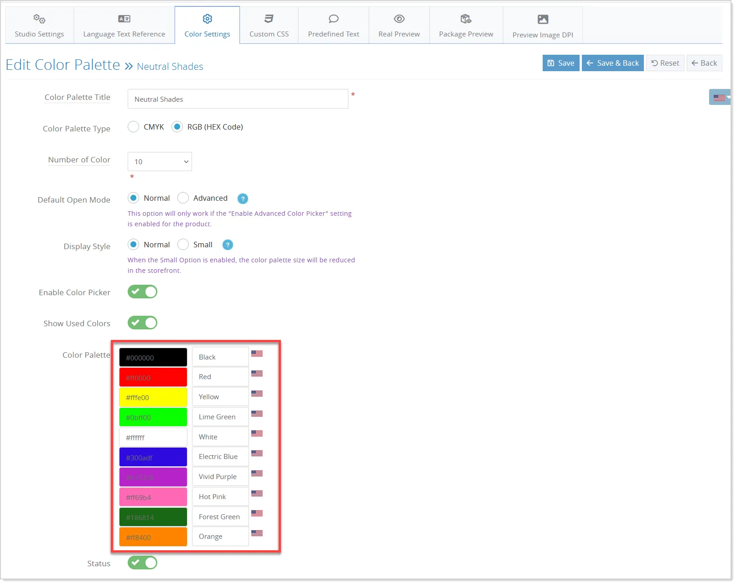Toggle Show Used Colors switch
736x584 pixels.
tap(142, 323)
